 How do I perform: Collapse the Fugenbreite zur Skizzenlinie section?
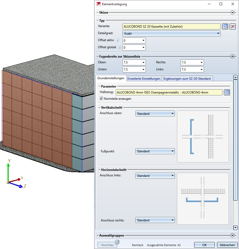coord(233,56)
